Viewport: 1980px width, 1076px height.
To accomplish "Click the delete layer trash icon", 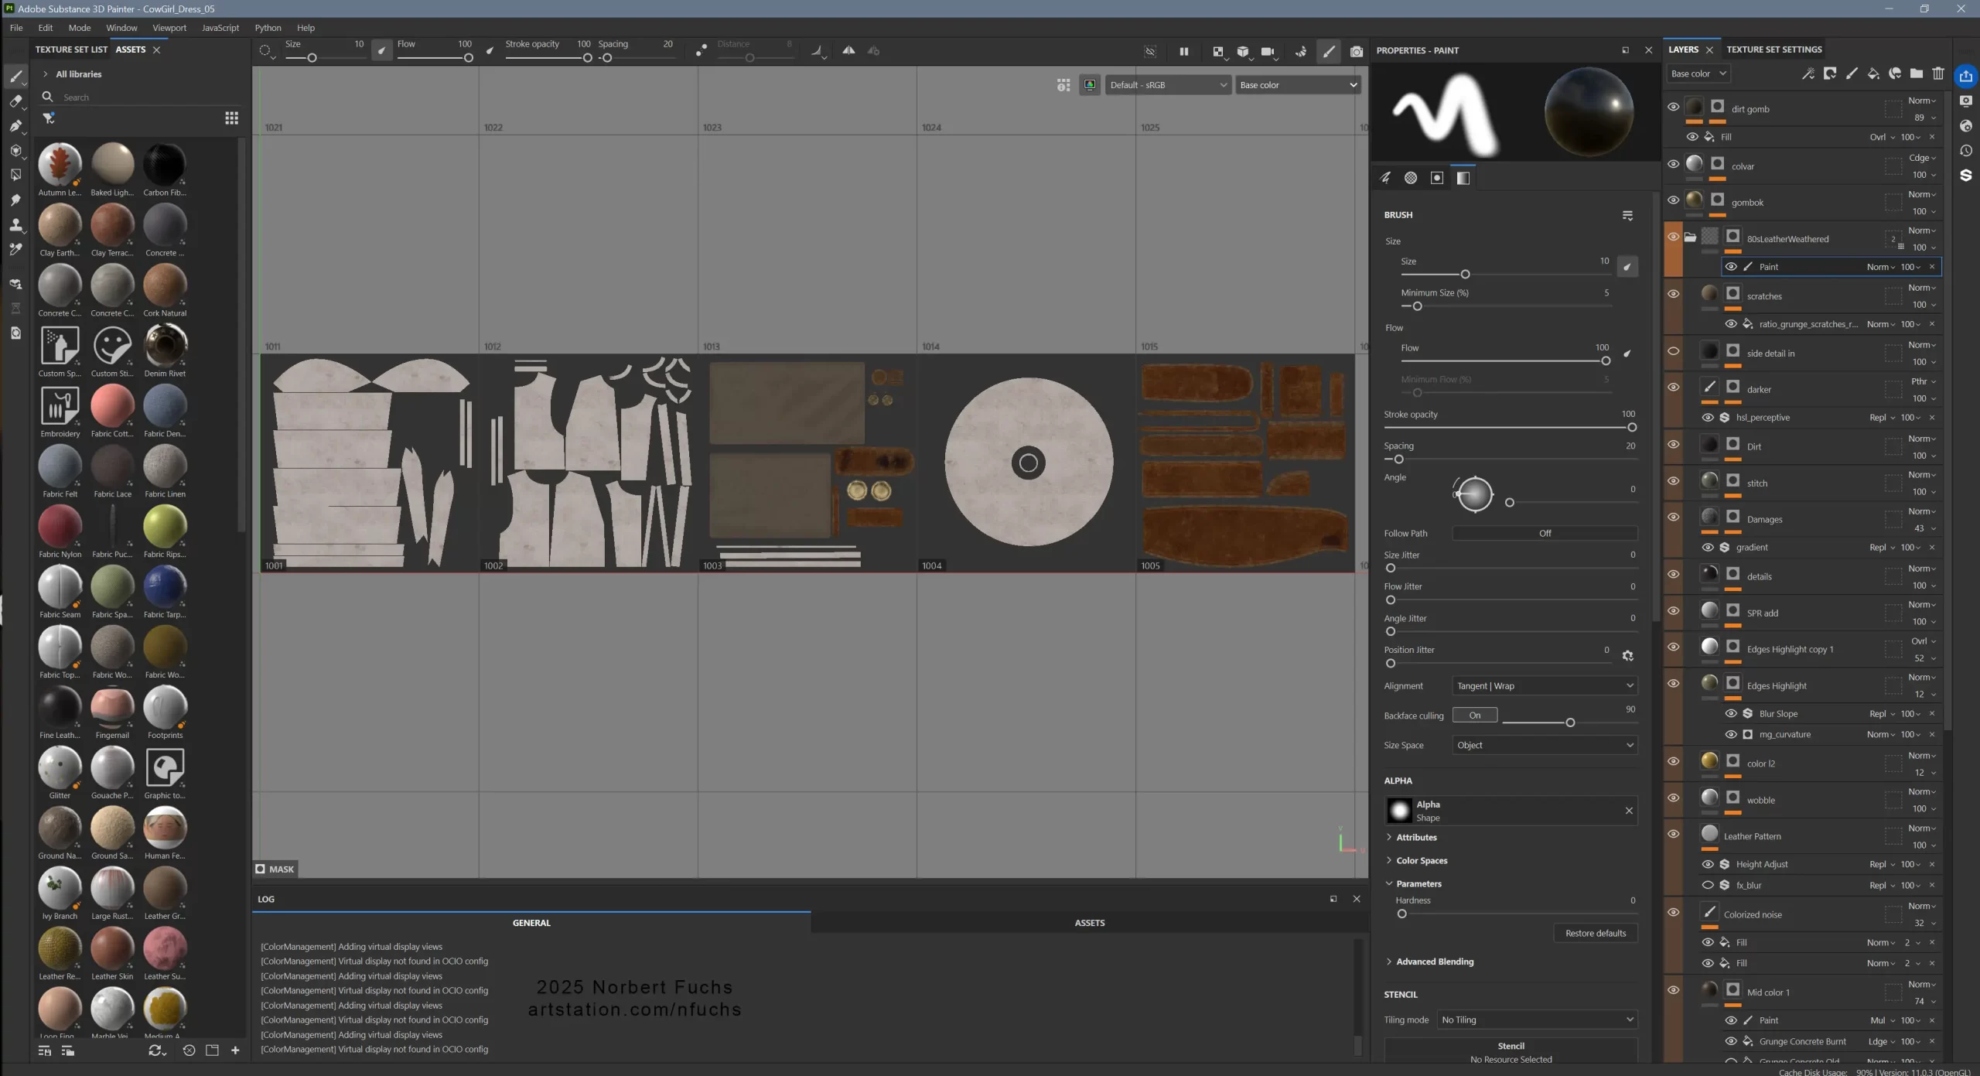I will 1937,73.
